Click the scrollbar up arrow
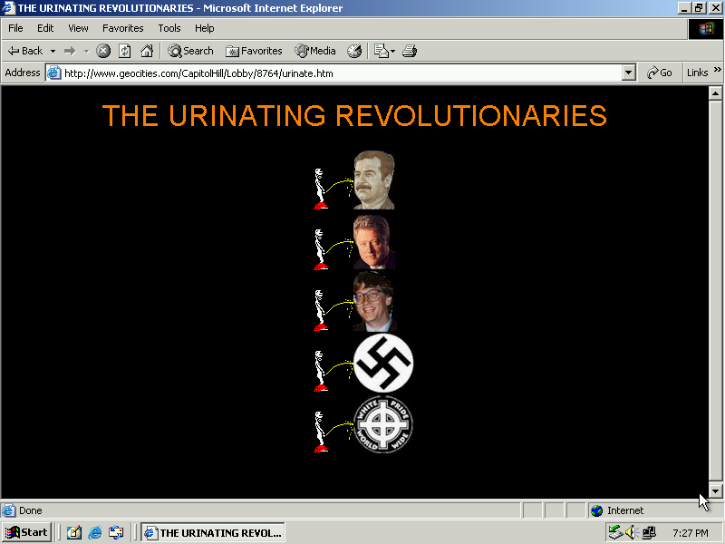The width and height of the screenshot is (725, 544). (x=715, y=94)
